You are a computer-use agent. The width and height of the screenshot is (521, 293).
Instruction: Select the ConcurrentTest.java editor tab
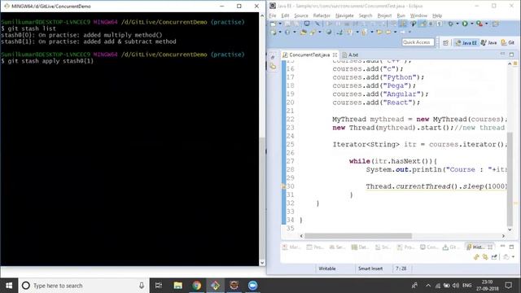point(309,55)
